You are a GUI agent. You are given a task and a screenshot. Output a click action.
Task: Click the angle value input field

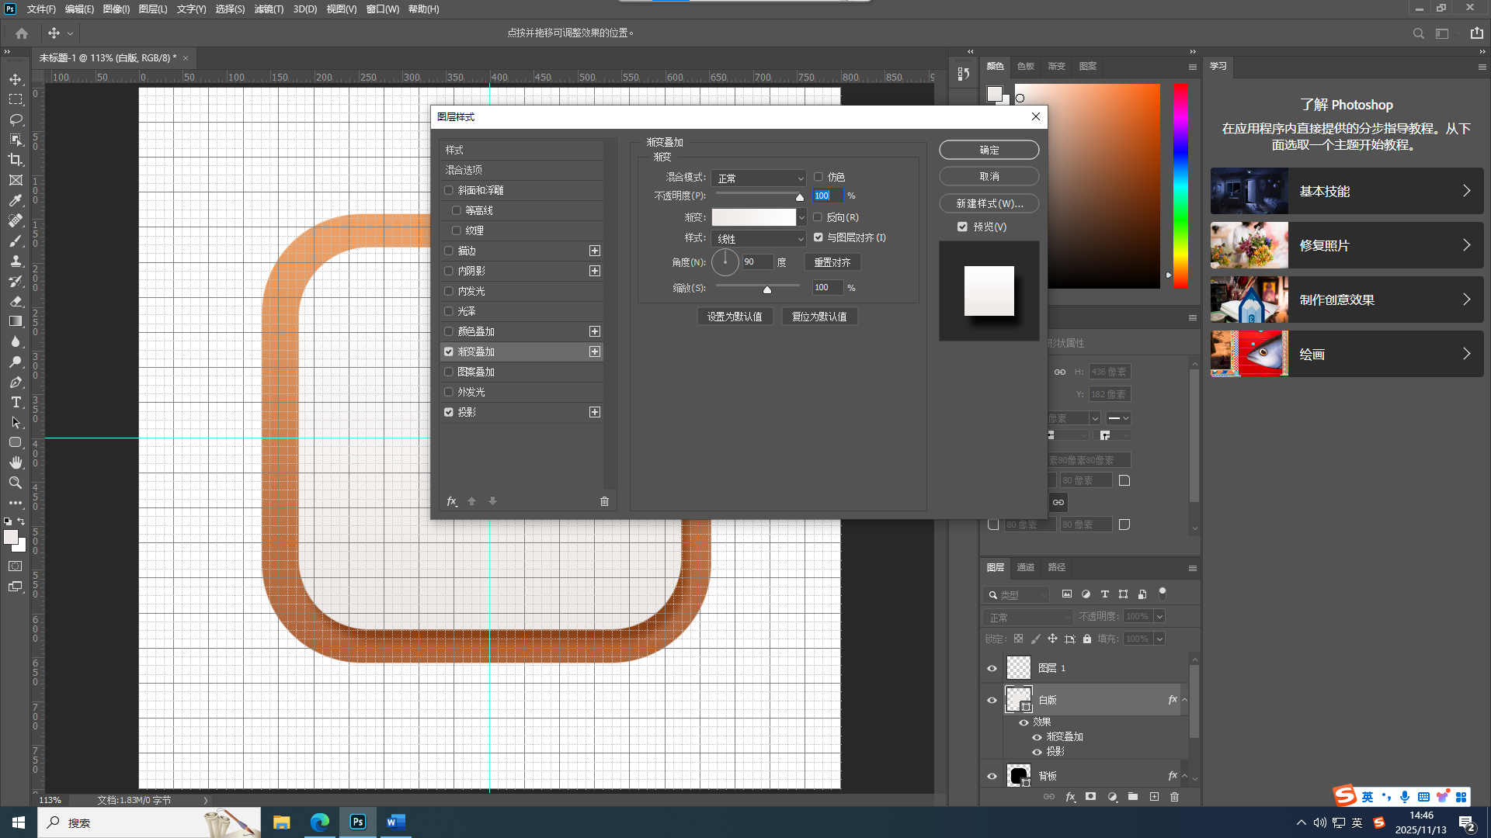click(x=757, y=262)
